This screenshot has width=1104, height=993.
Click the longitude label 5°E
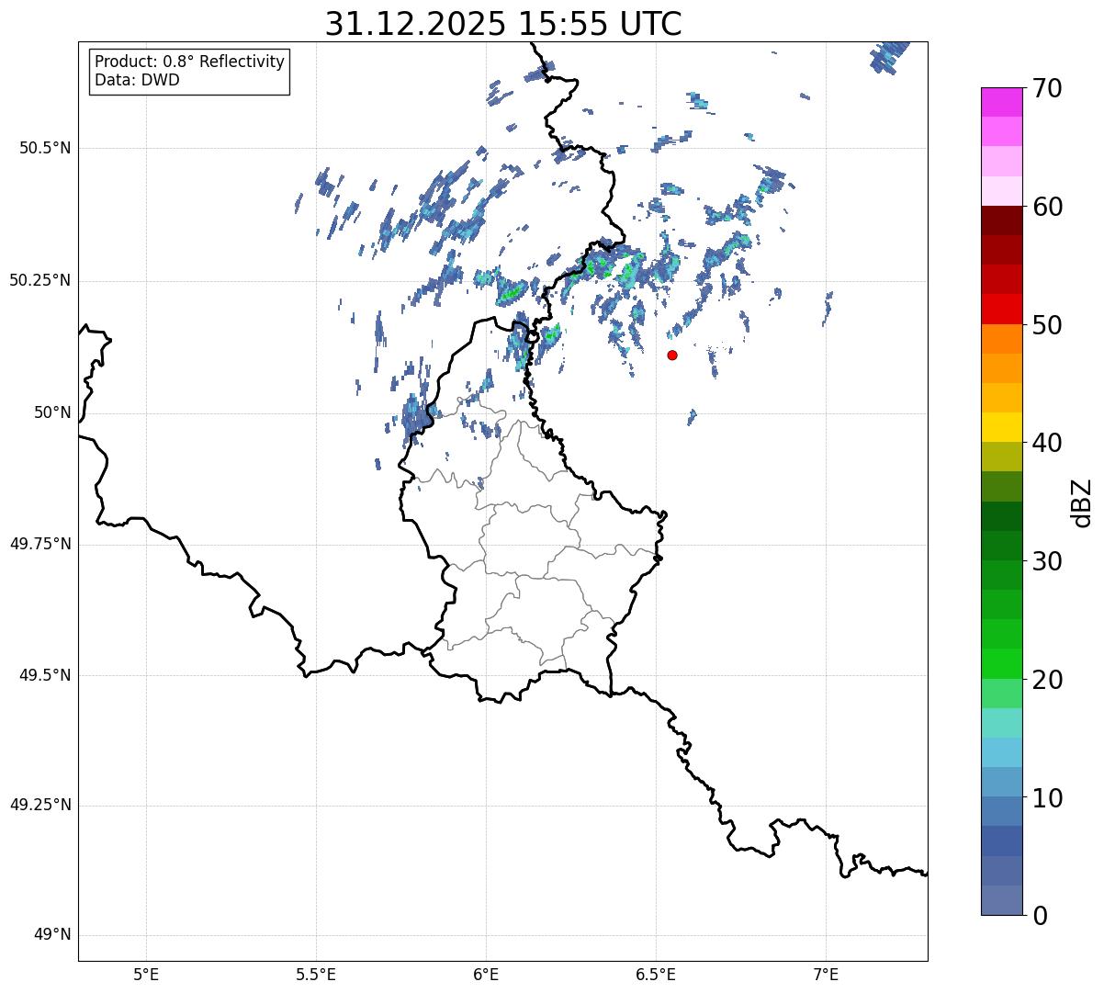pos(146,974)
